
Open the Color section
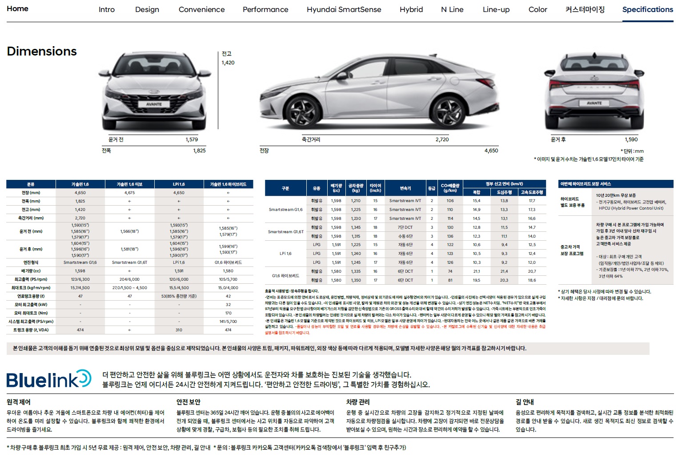tap(538, 9)
